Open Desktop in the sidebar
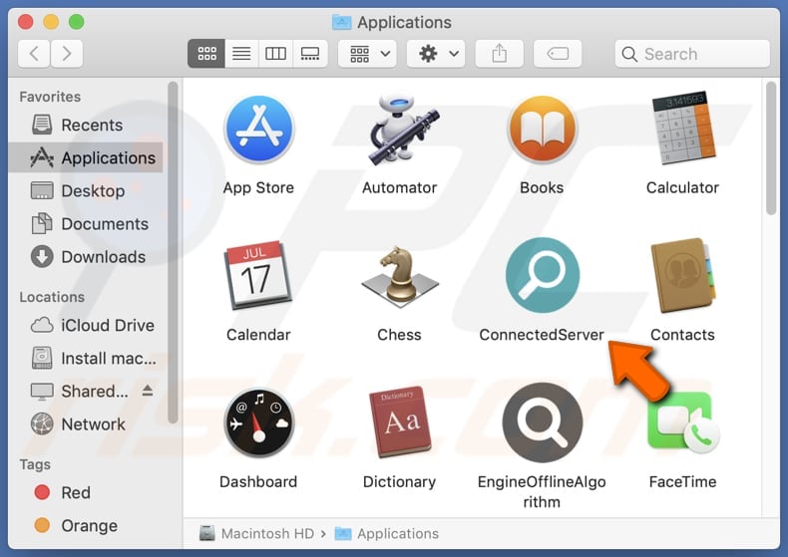788x557 pixels. pyautogui.click(x=86, y=190)
